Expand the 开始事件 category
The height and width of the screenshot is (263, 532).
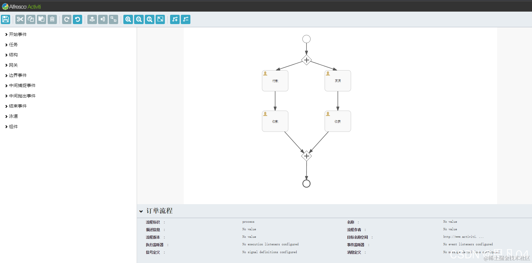tap(17, 34)
